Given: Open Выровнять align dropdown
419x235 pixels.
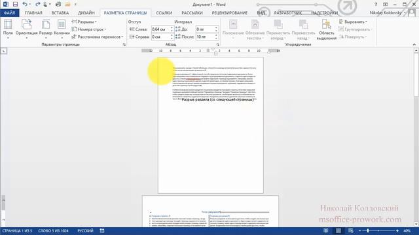Looking at the screenshot, I should (x=353, y=22).
